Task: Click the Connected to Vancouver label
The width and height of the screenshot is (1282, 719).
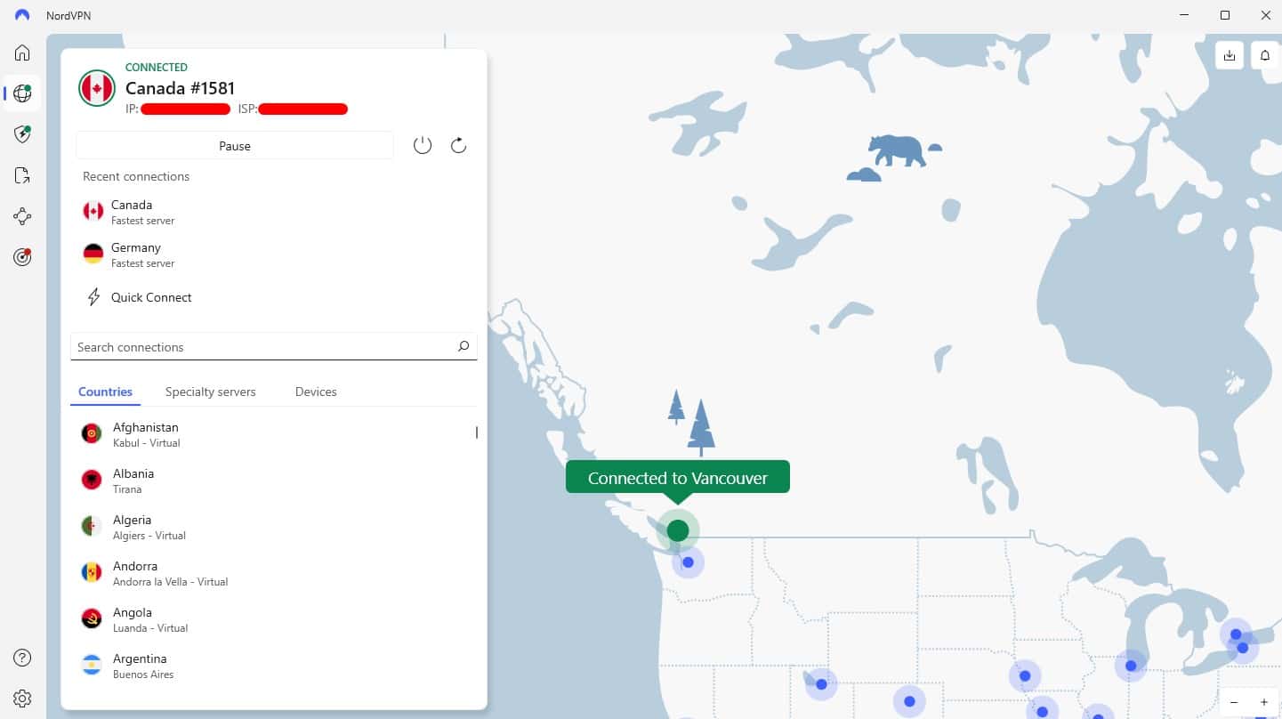Action: point(678,478)
